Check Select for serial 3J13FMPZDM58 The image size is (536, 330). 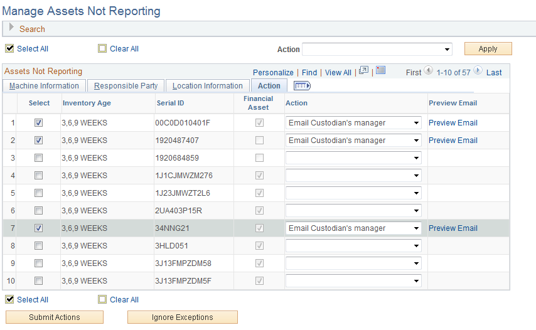[39, 263]
